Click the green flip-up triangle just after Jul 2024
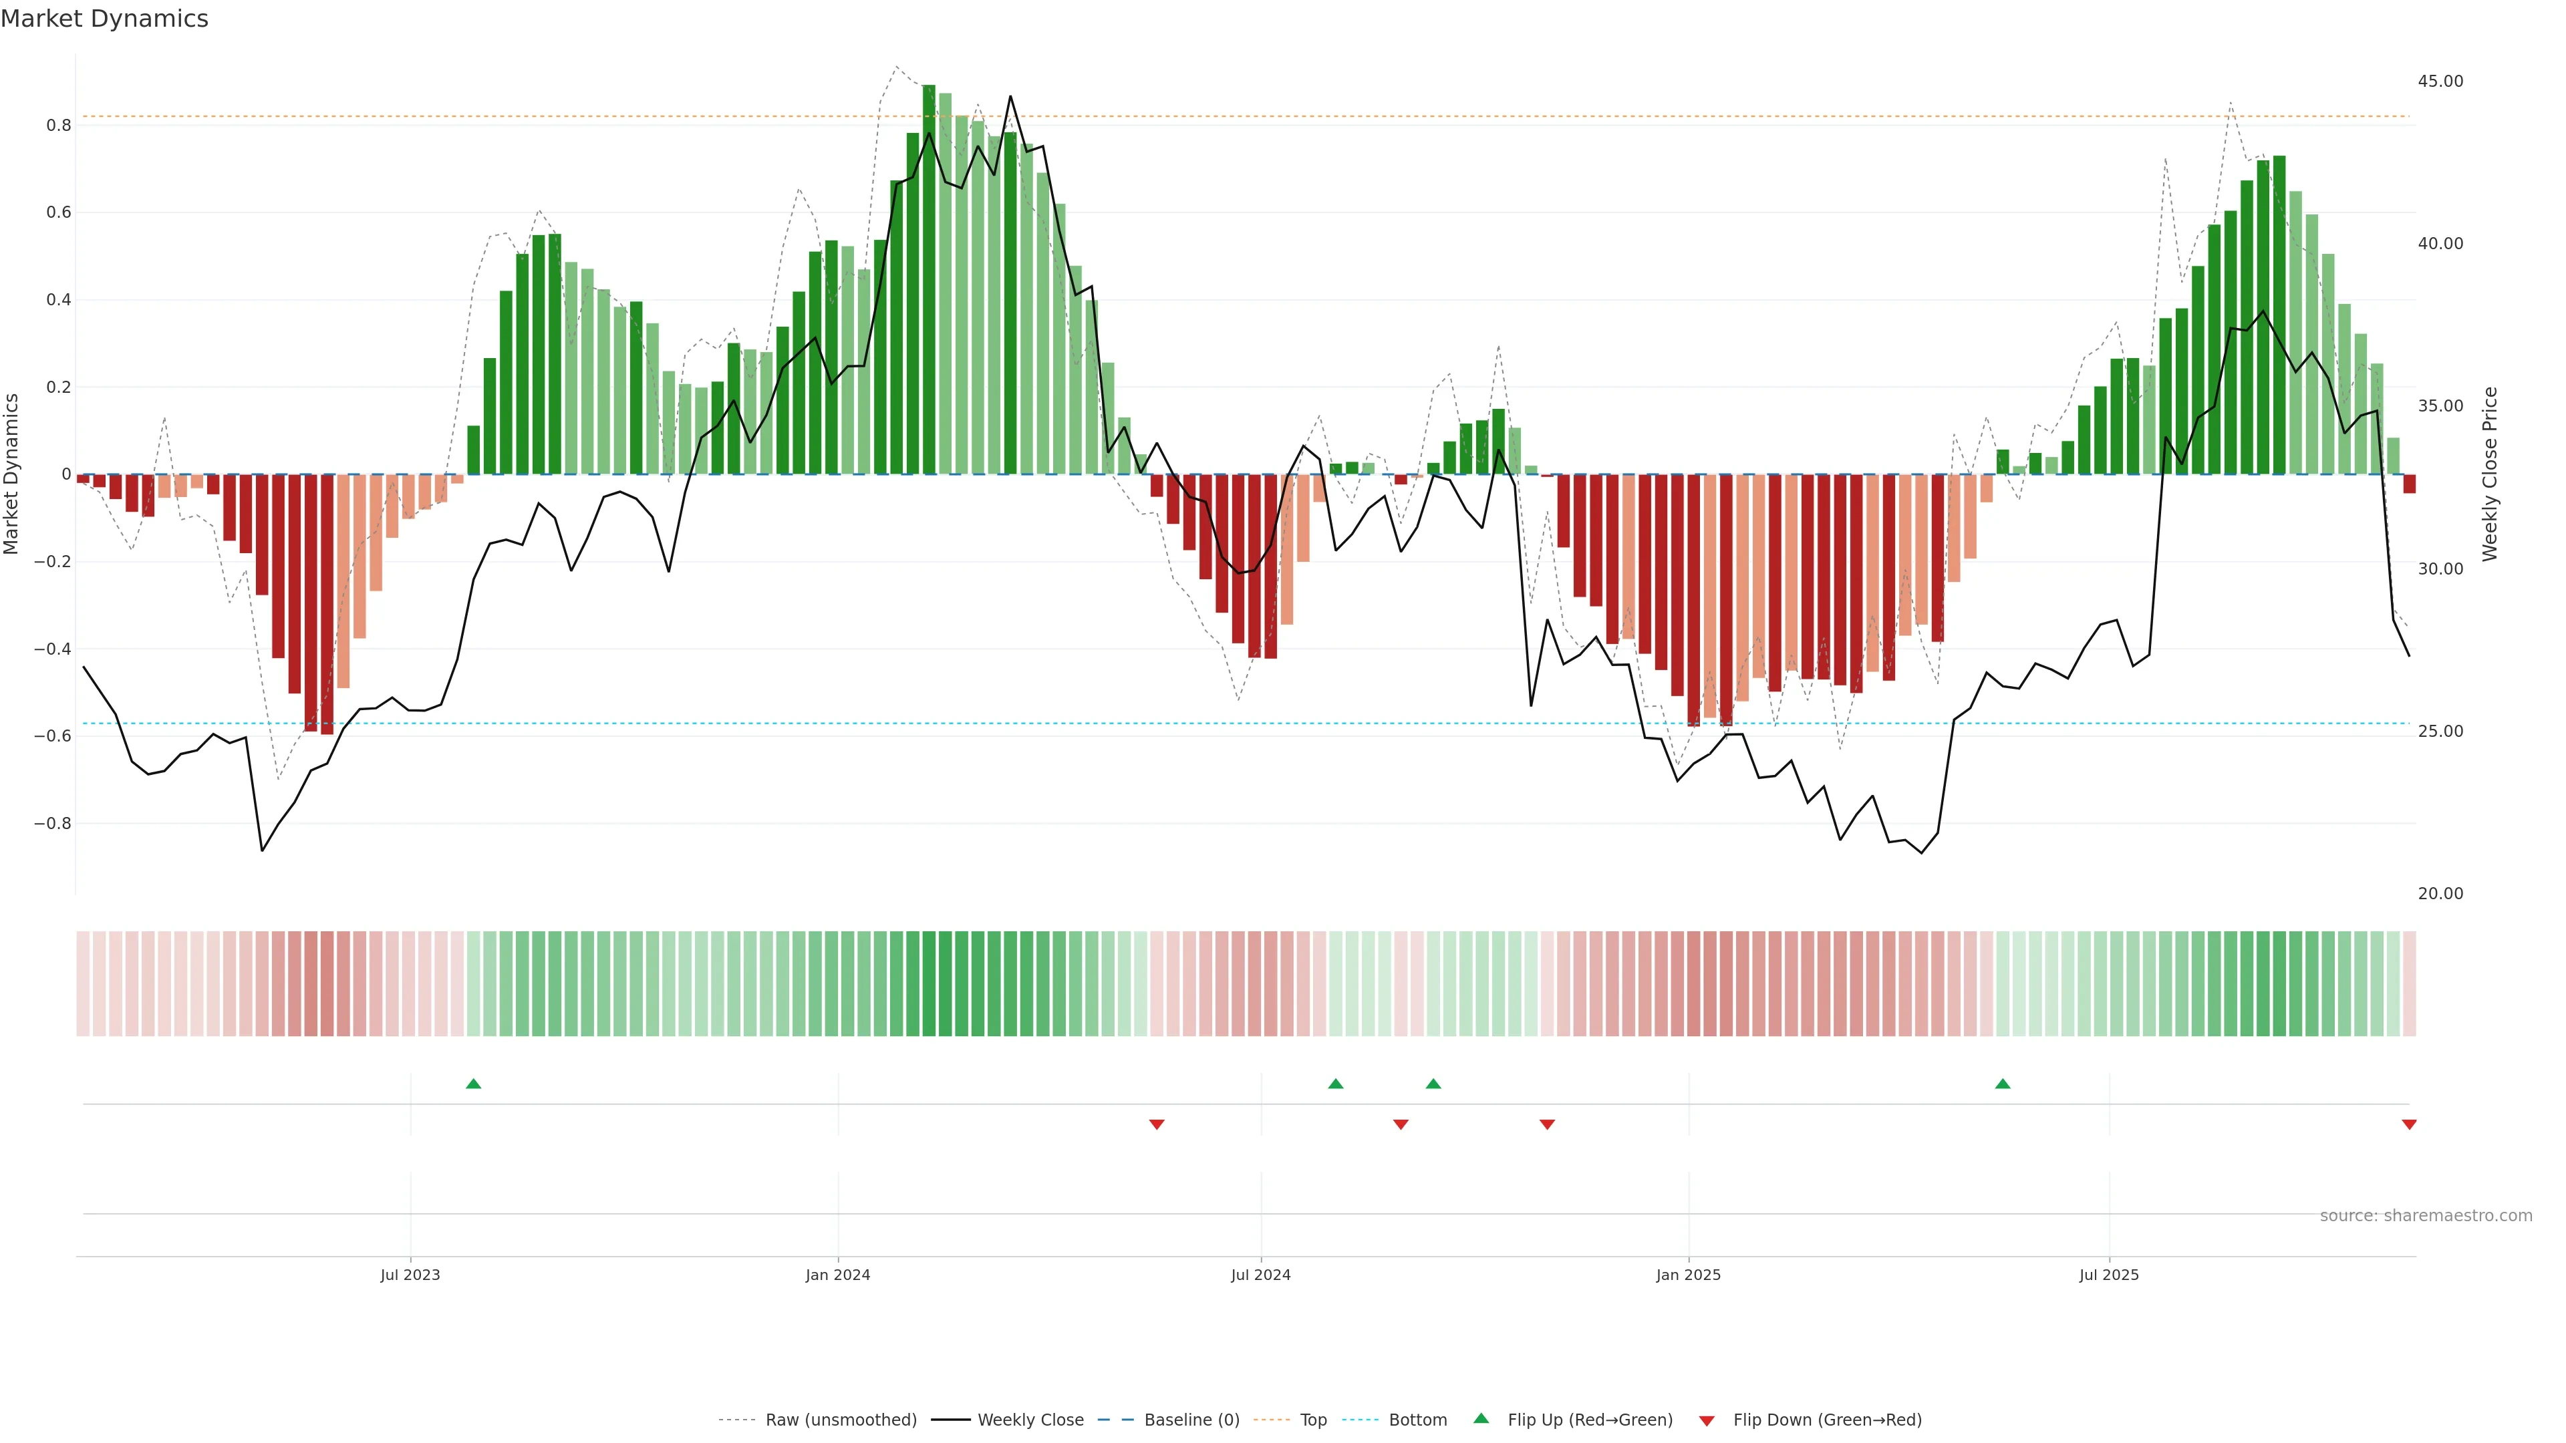Viewport: 2566px width, 1443px height. tap(1336, 1084)
